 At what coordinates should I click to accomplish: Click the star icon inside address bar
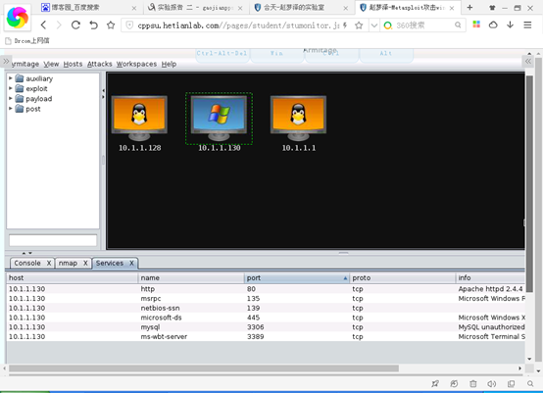pyautogui.click(x=359, y=25)
